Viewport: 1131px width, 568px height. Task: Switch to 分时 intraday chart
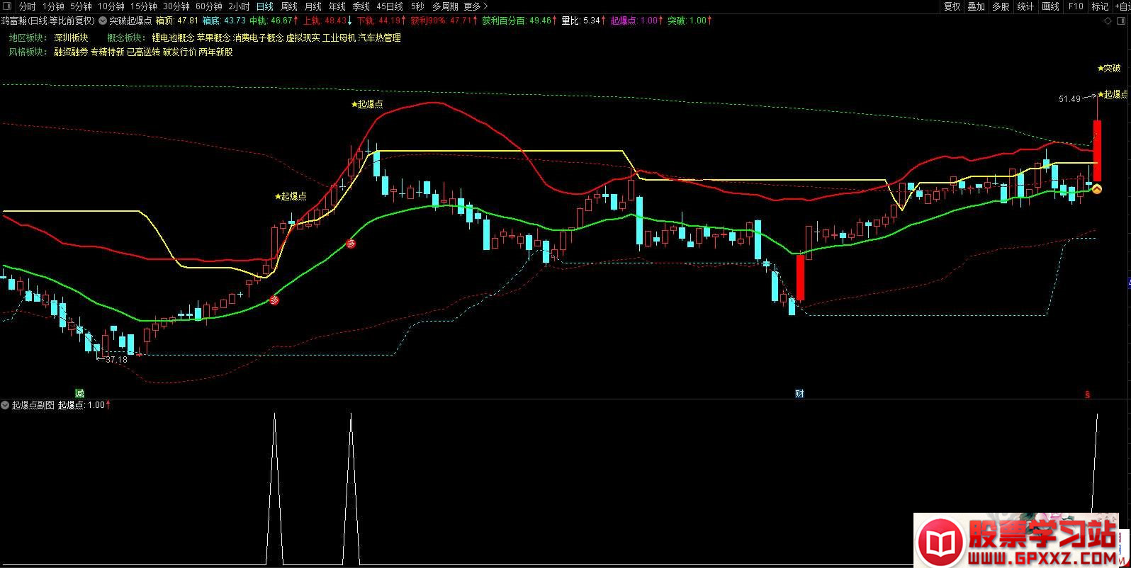[28, 6]
